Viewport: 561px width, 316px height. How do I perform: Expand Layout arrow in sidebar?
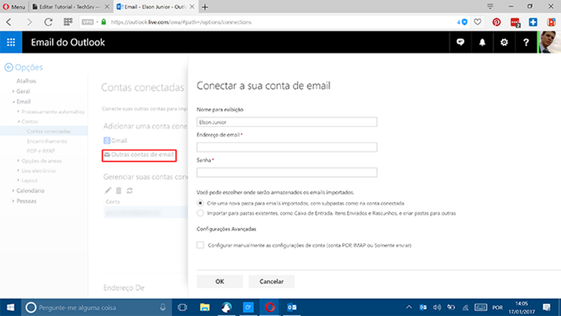click(x=18, y=180)
